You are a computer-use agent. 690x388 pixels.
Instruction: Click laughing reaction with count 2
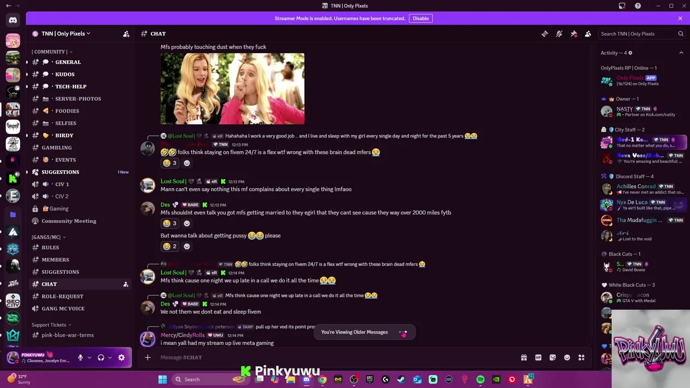pos(170,246)
